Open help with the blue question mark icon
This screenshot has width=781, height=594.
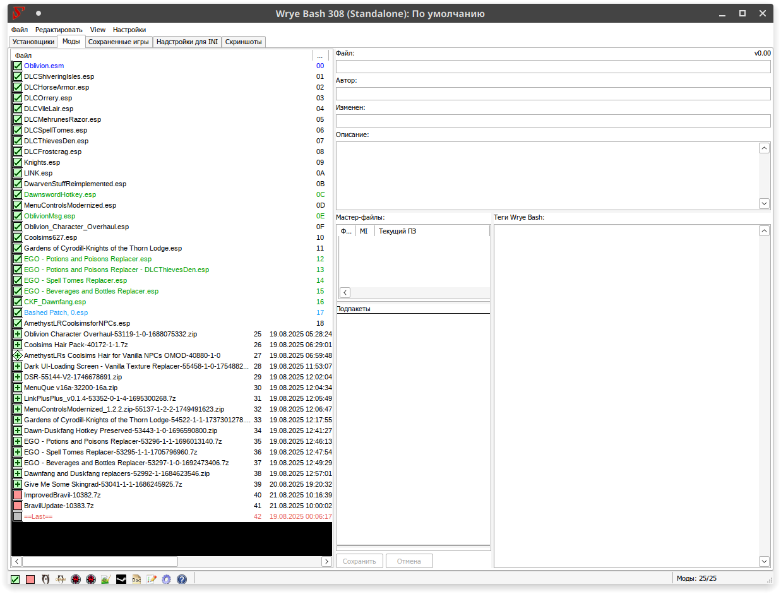[182, 579]
